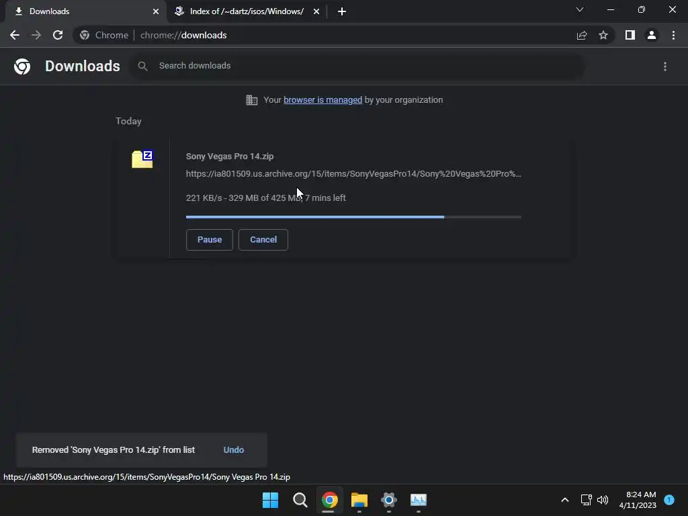This screenshot has width=688, height=516.
Task: Open the archive.org download source URL
Action: (353, 174)
